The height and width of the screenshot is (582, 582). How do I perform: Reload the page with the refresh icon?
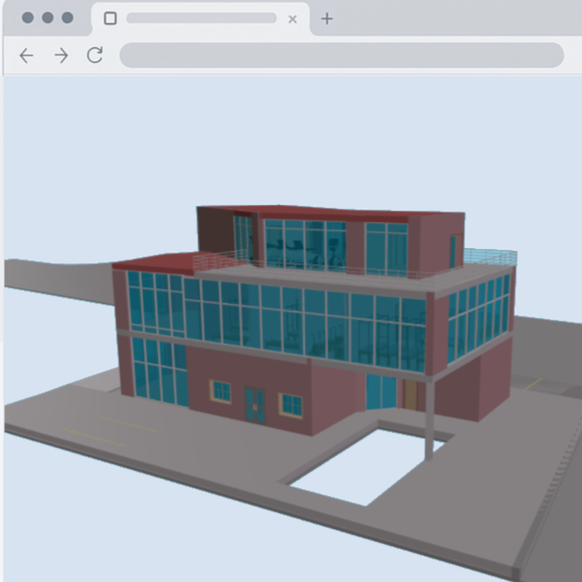(95, 56)
